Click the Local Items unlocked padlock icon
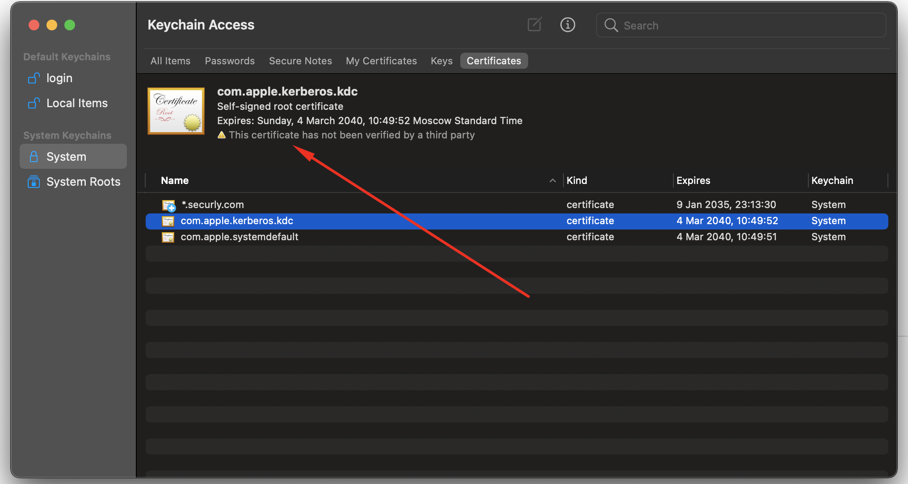Screen dimensions: 908x484 34,103
